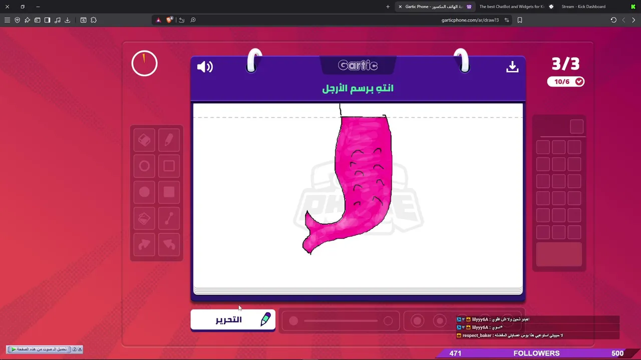Click the right-pointing curved arrow tool

pos(144,244)
